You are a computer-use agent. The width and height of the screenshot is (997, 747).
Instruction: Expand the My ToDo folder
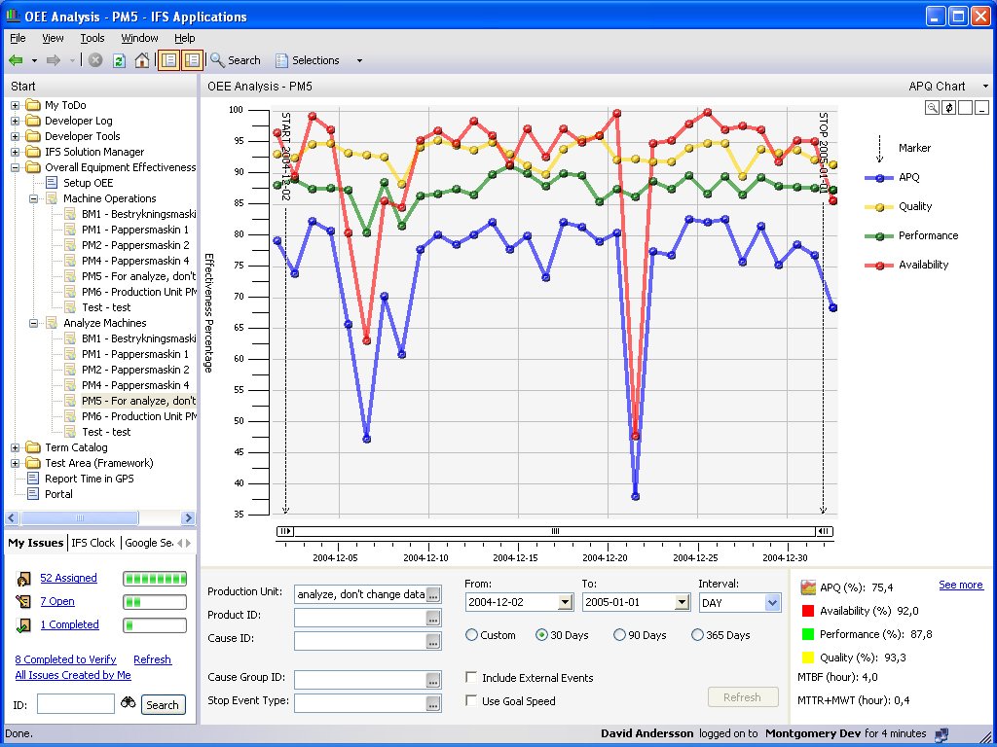coord(16,105)
